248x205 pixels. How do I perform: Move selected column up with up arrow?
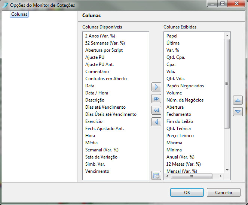pos(238,100)
